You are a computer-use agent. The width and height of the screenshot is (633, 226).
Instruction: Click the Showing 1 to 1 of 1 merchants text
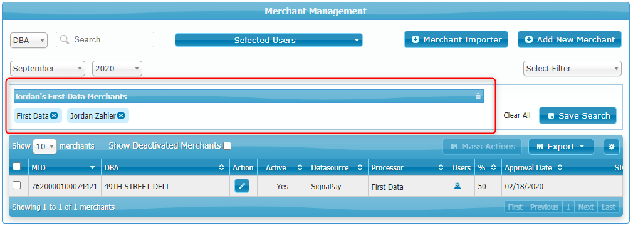point(63,207)
